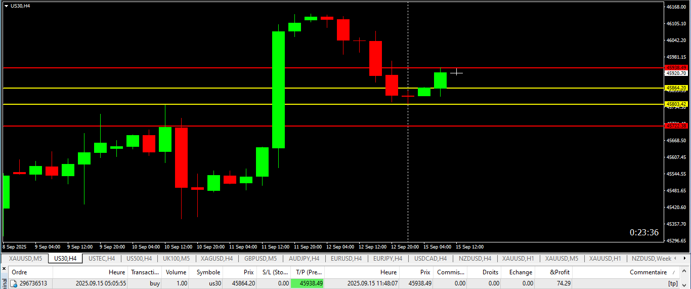
Task: Click the us30 symbol cell
Action: coord(215,284)
